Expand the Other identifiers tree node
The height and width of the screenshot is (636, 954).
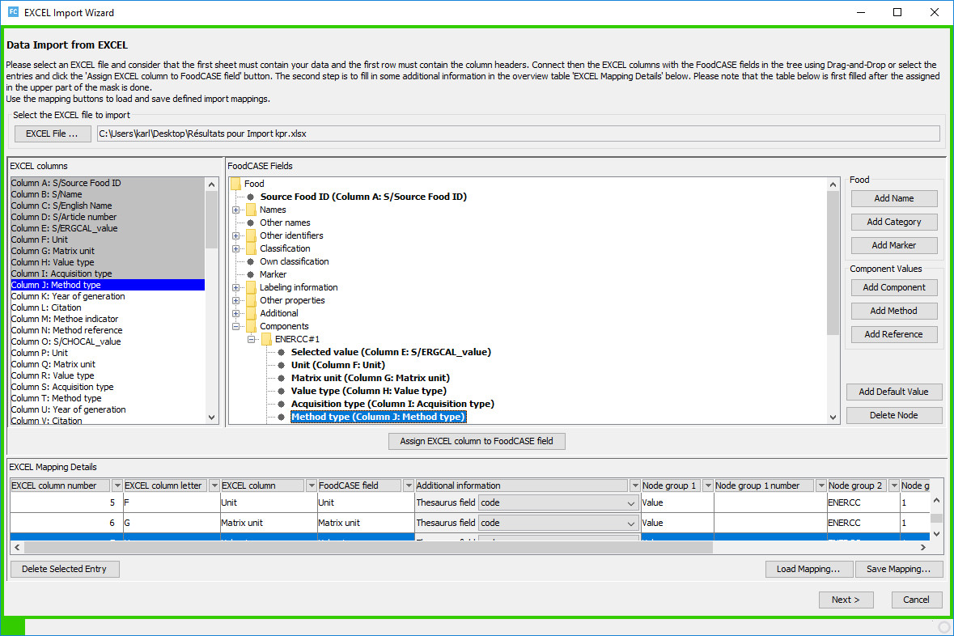point(236,236)
